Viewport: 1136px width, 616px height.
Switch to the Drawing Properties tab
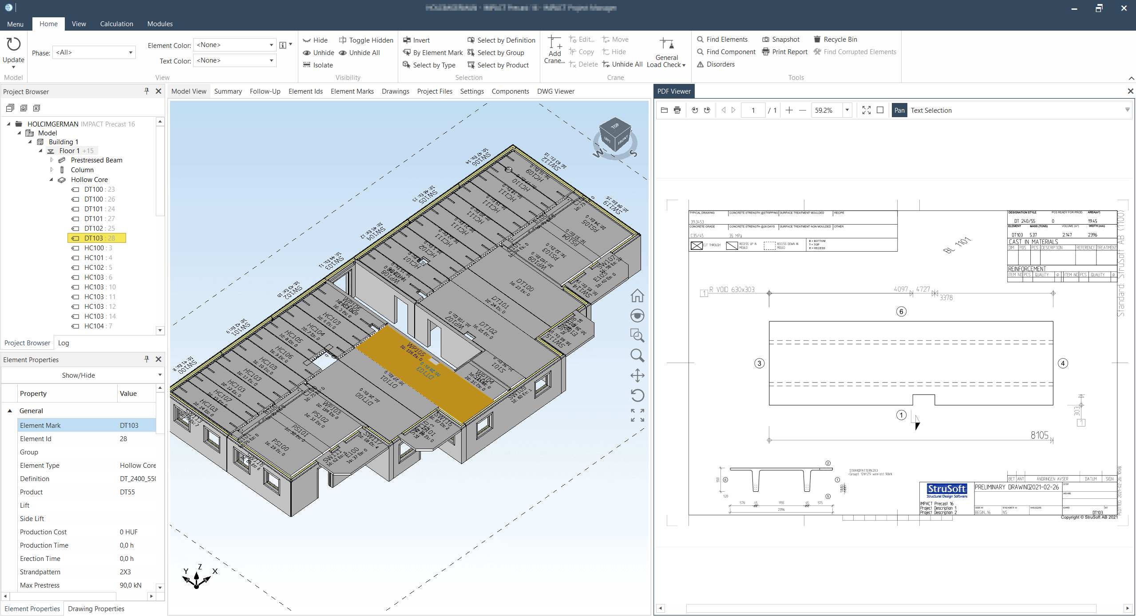[96, 609]
